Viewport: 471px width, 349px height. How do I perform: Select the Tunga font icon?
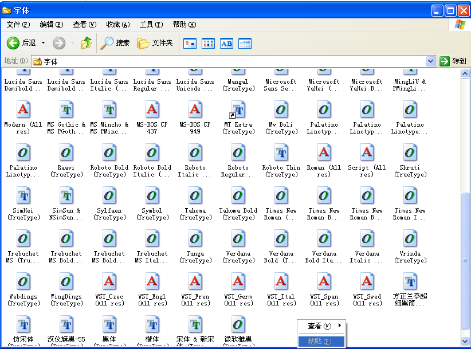point(195,239)
